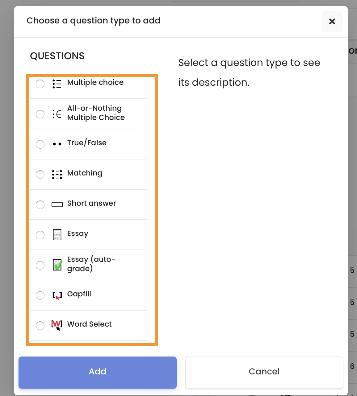357x396 pixels.
Task: Click the Short answer label
Action: tap(91, 203)
